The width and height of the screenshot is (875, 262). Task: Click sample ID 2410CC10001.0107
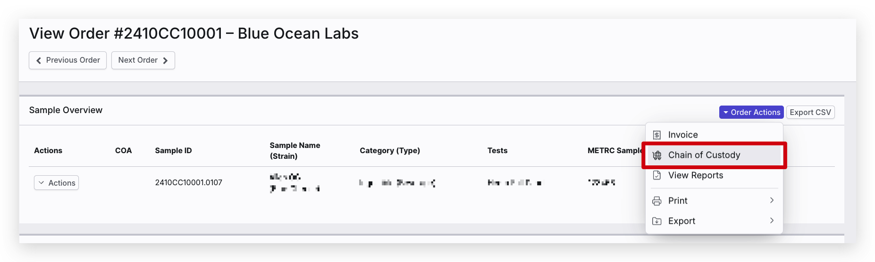point(188,182)
